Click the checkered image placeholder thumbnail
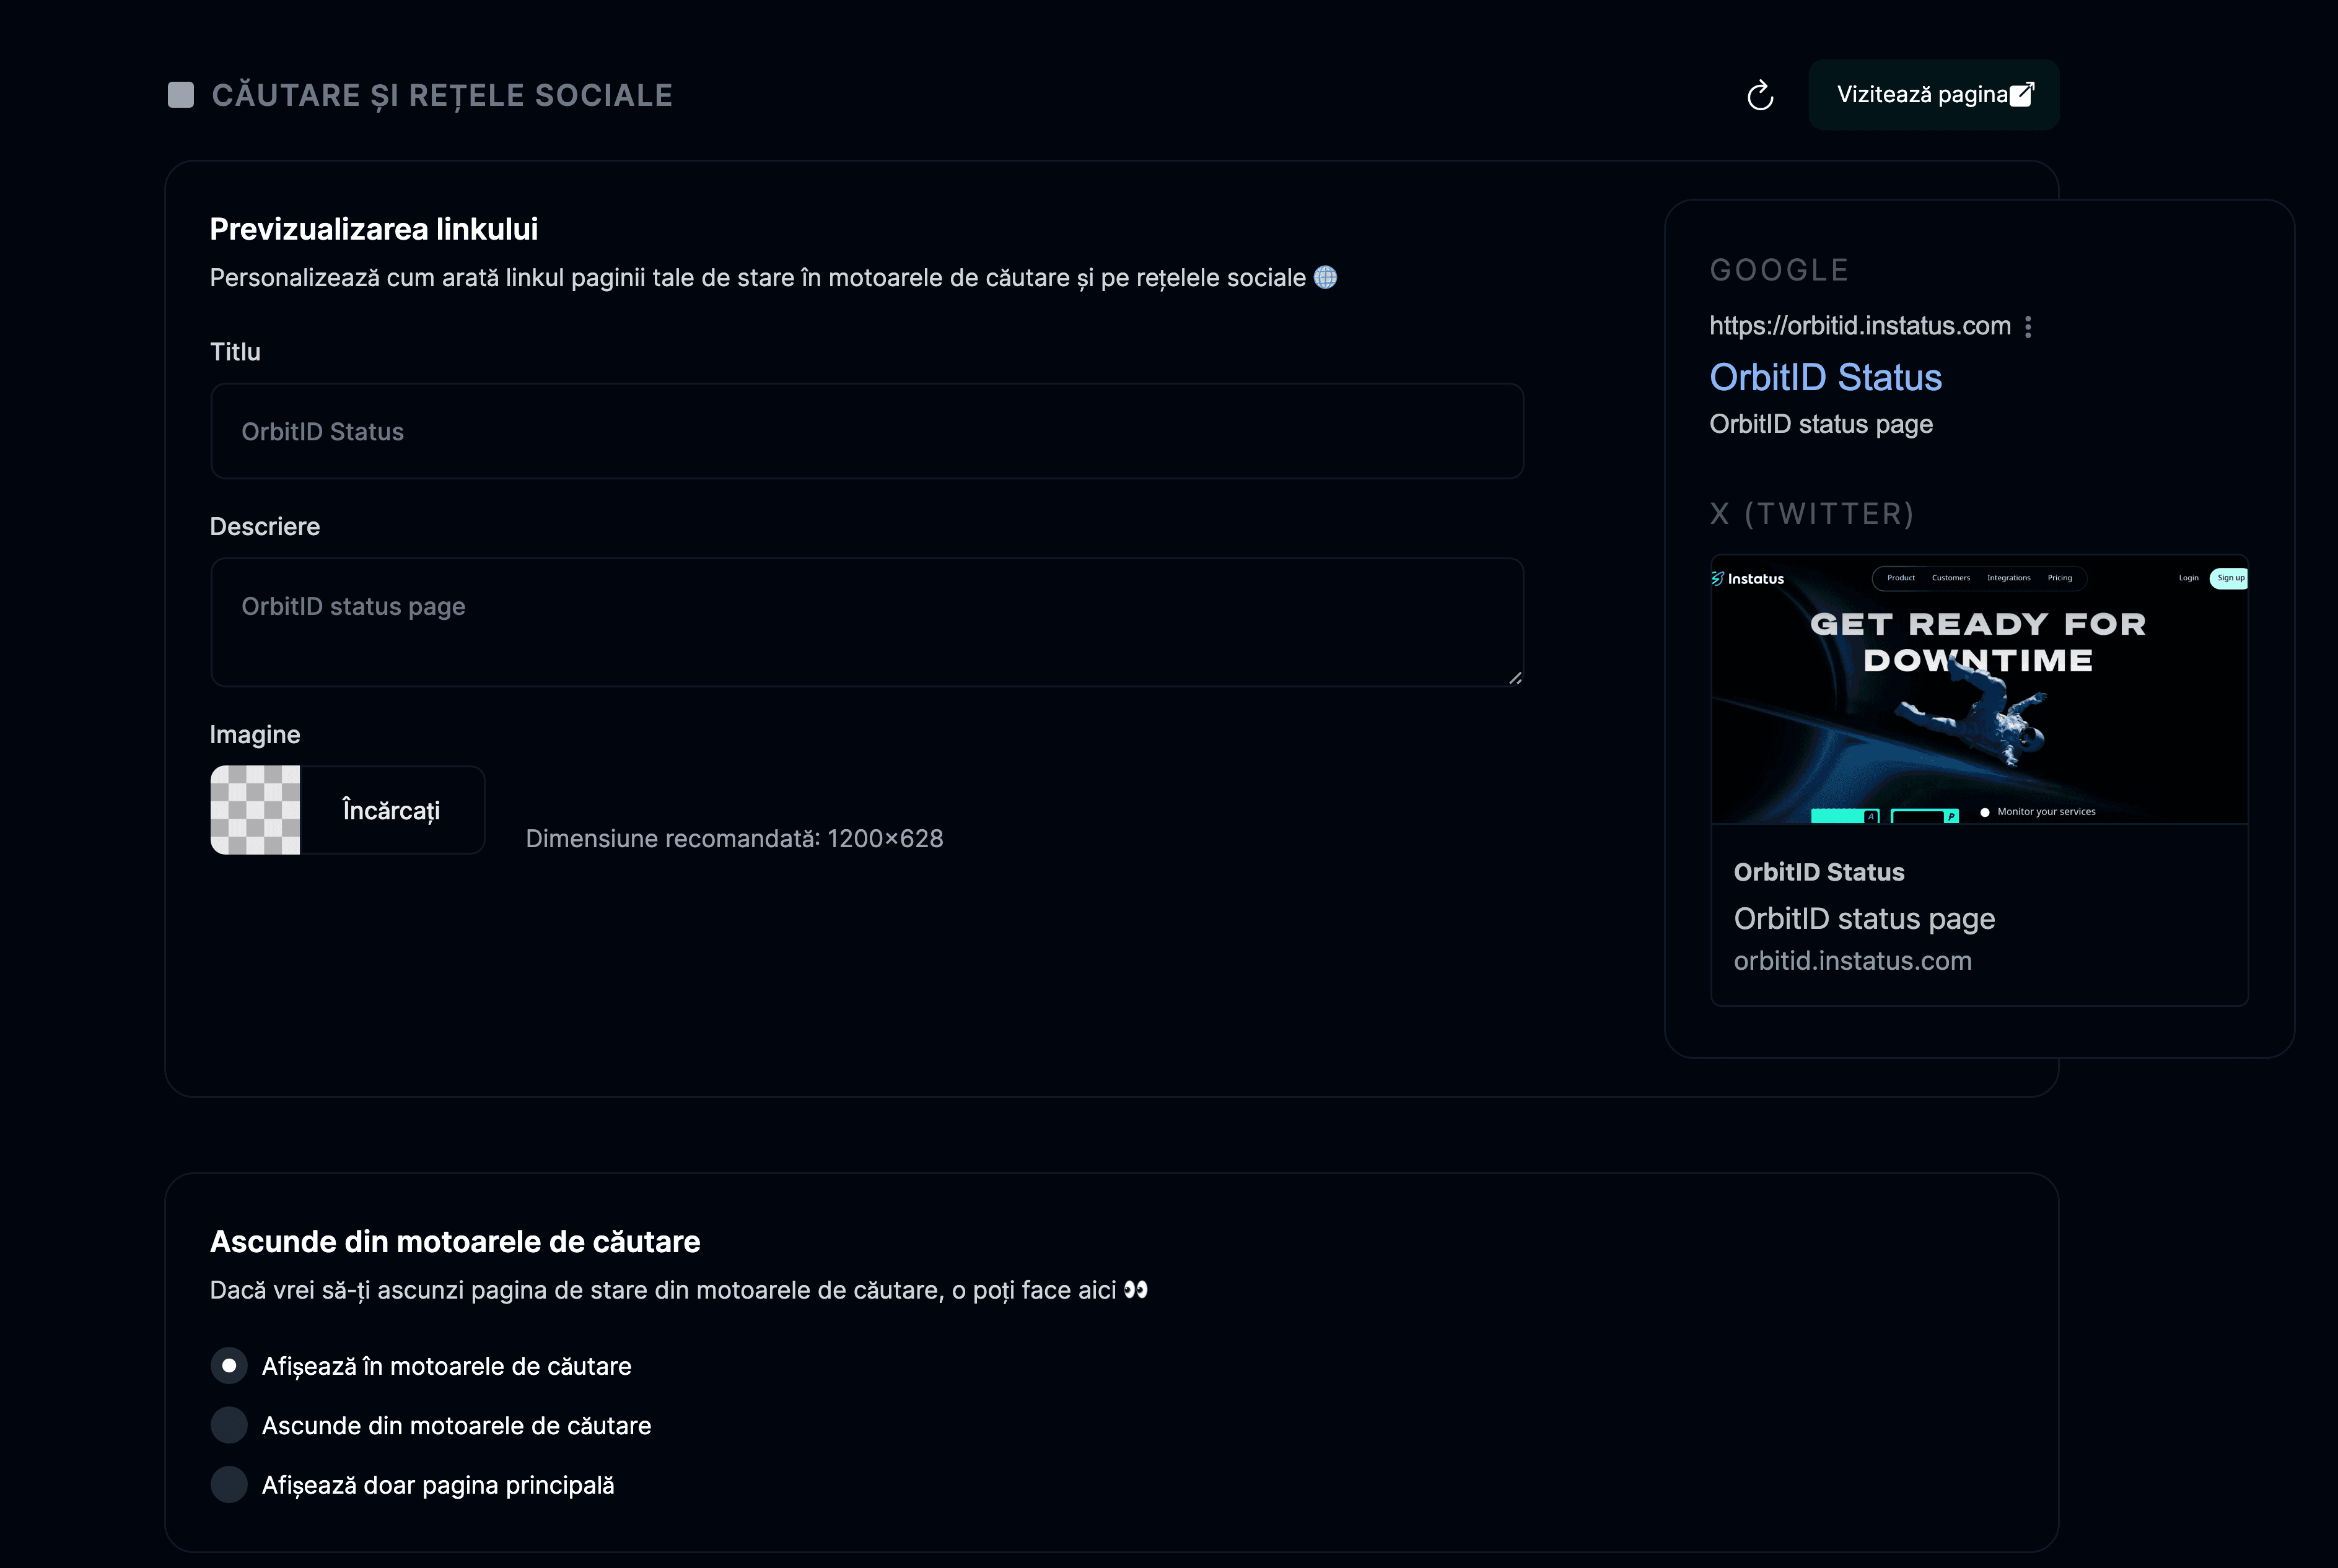 point(255,810)
